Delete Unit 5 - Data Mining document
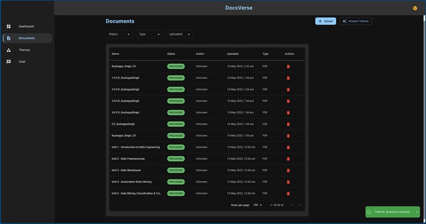Screen dimensions: 426x224 click(288, 193)
